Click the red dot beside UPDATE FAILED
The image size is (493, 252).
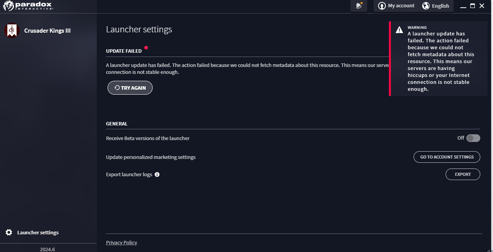[146, 48]
